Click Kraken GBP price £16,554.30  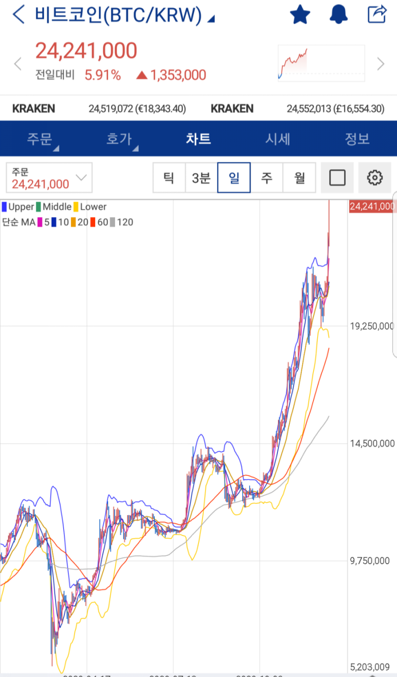(359, 109)
